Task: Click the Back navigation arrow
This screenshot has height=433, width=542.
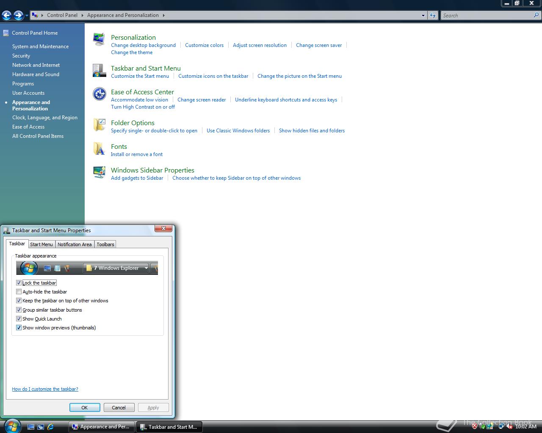Action: (x=6, y=16)
